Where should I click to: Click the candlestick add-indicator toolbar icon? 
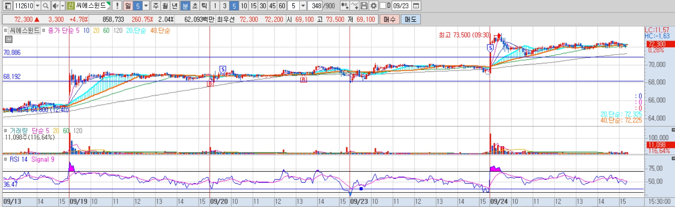tap(345, 6)
